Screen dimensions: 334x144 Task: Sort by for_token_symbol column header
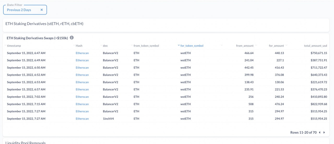tap(192, 46)
